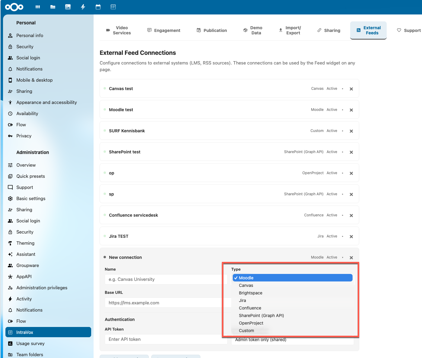Viewport: 422px width, 358px height.
Task: Open the Calendar icon in top bar
Action: [98, 7]
